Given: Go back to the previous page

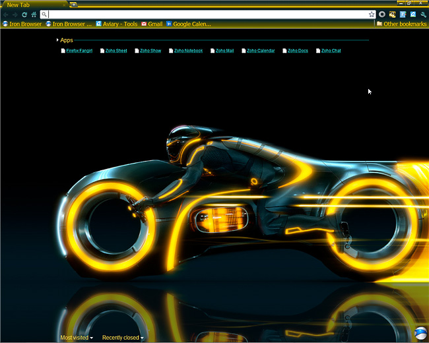Looking at the screenshot, I should (6, 15).
